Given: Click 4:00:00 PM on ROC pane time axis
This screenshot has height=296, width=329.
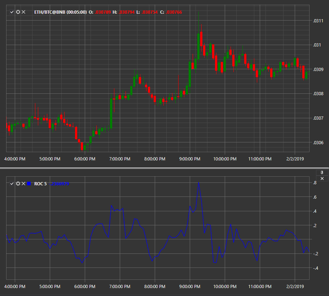Looking at the screenshot, I should (15, 287).
